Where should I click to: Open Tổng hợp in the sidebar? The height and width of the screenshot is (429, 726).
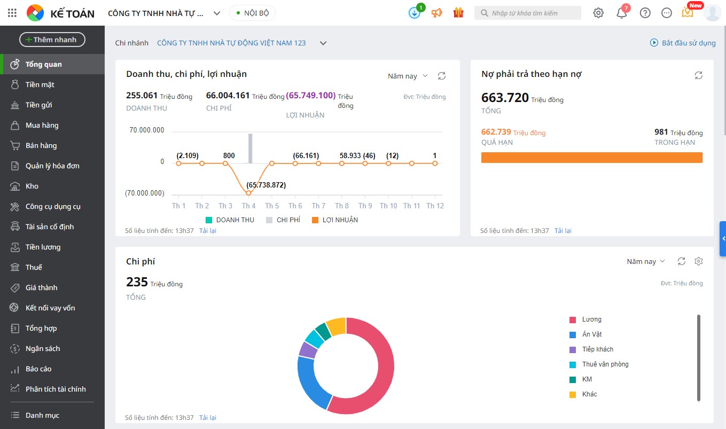click(x=52, y=328)
